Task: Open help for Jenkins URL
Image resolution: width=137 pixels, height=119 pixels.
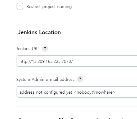Action: [x=45, y=49]
